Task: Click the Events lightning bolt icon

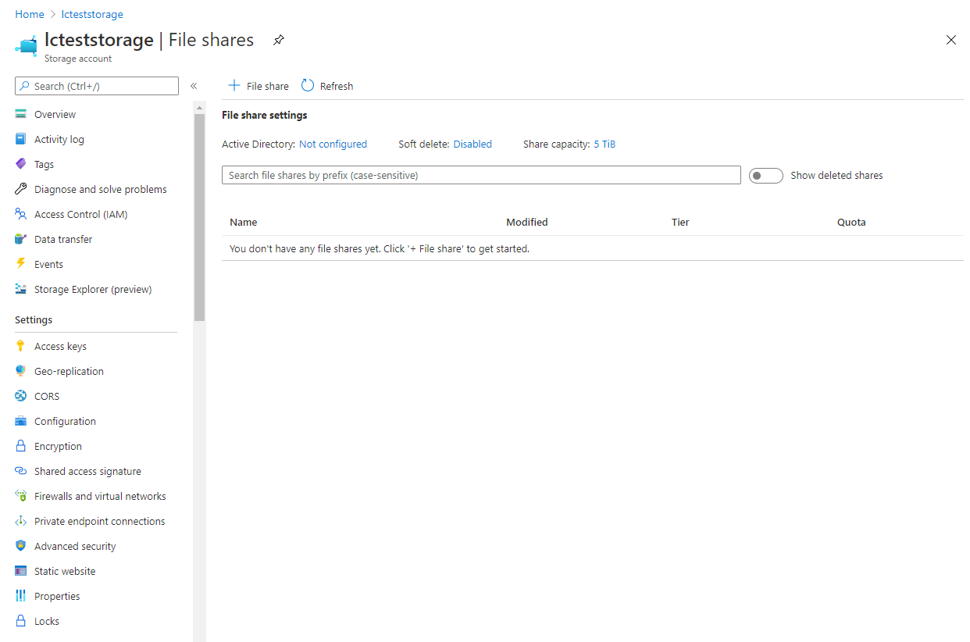Action: point(21,264)
